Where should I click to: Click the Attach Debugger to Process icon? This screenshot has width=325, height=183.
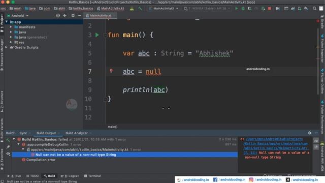point(263,9)
